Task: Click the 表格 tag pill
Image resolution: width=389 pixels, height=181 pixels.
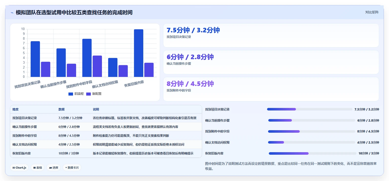Action: (x=38, y=168)
